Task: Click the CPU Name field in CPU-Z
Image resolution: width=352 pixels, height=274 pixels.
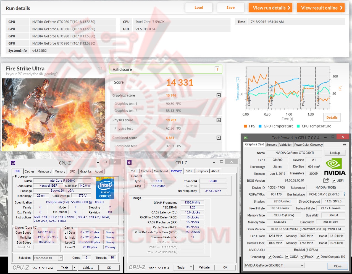Action: (62, 181)
